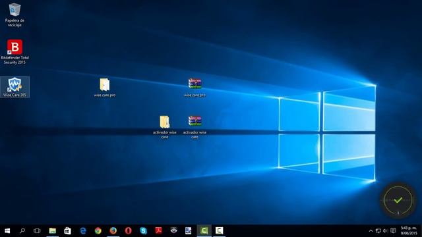Select the 'activador wise care' WinRAR archive

tap(195, 127)
